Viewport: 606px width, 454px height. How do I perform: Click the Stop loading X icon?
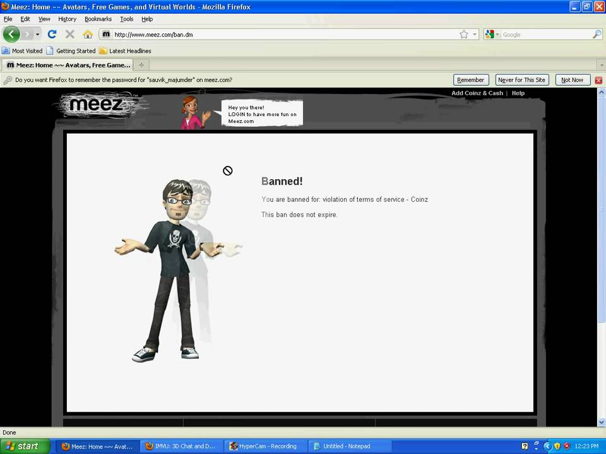(x=69, y=34)
